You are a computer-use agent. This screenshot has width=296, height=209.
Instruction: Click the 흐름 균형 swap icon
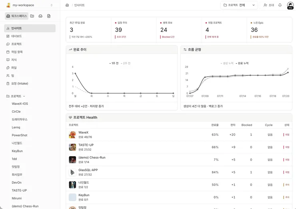coord(185,50)
